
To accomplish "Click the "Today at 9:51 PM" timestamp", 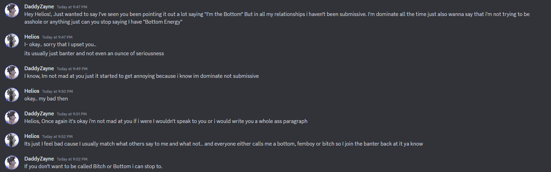I will [x=72, y=114].
